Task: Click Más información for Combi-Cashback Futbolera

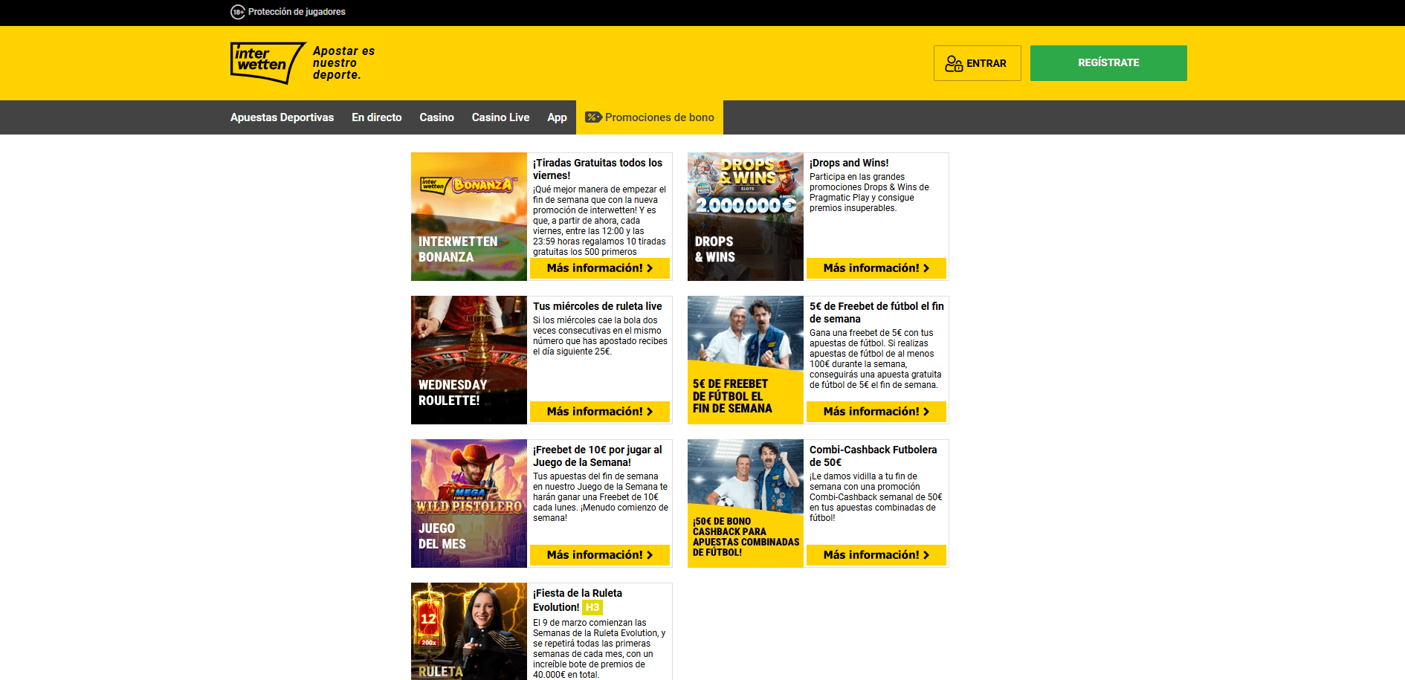Action: [x=876, y=555]
